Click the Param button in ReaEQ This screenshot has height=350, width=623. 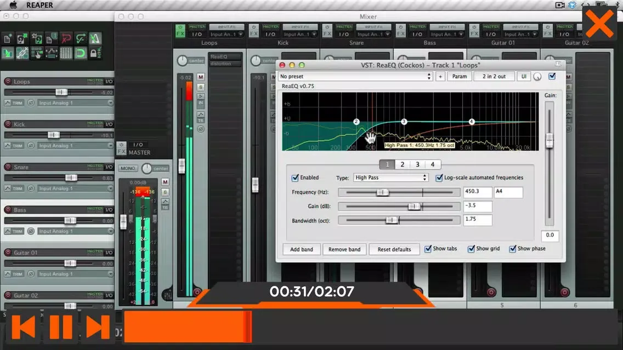point(460,76)
